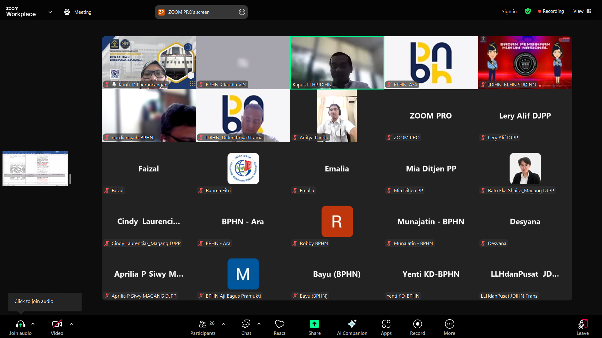Click muted mic icon beside Emalia label
Image resolution: width=602 pixels, height=338 pixels.
click(295, 190)
